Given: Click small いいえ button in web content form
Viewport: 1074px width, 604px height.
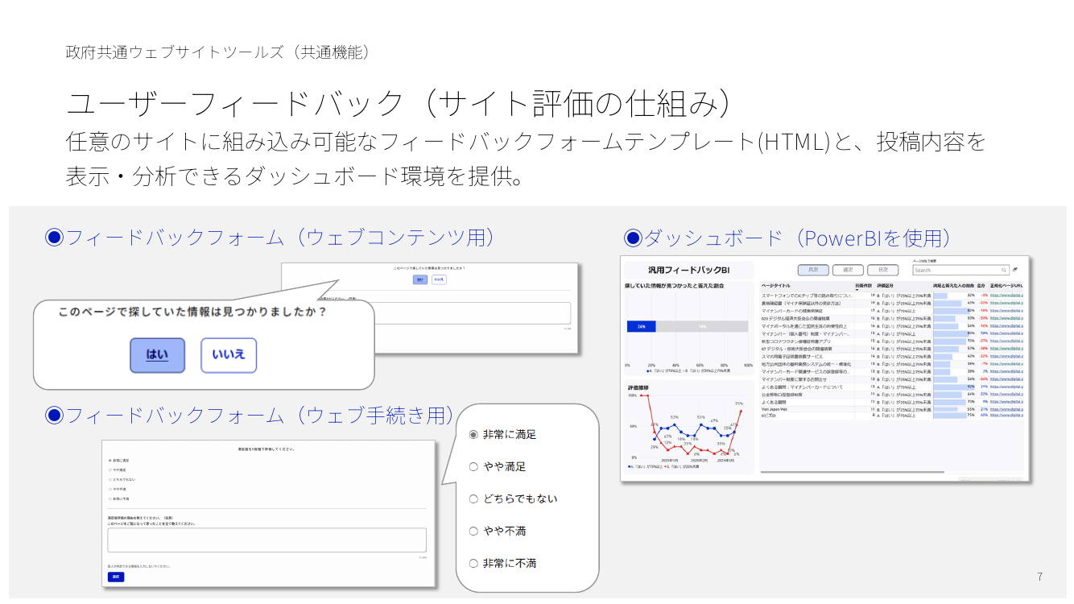Looking at the screenshot, I should (x=439, y=279).
